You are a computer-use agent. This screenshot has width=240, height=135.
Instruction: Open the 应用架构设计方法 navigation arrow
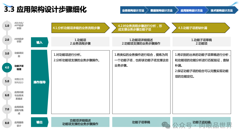192,10
